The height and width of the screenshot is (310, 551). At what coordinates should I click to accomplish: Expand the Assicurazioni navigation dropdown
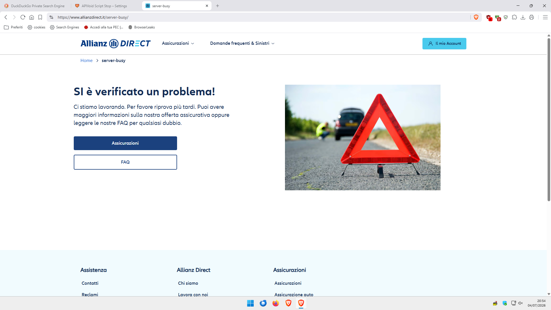pyautogui.click(x=178, y=43)
